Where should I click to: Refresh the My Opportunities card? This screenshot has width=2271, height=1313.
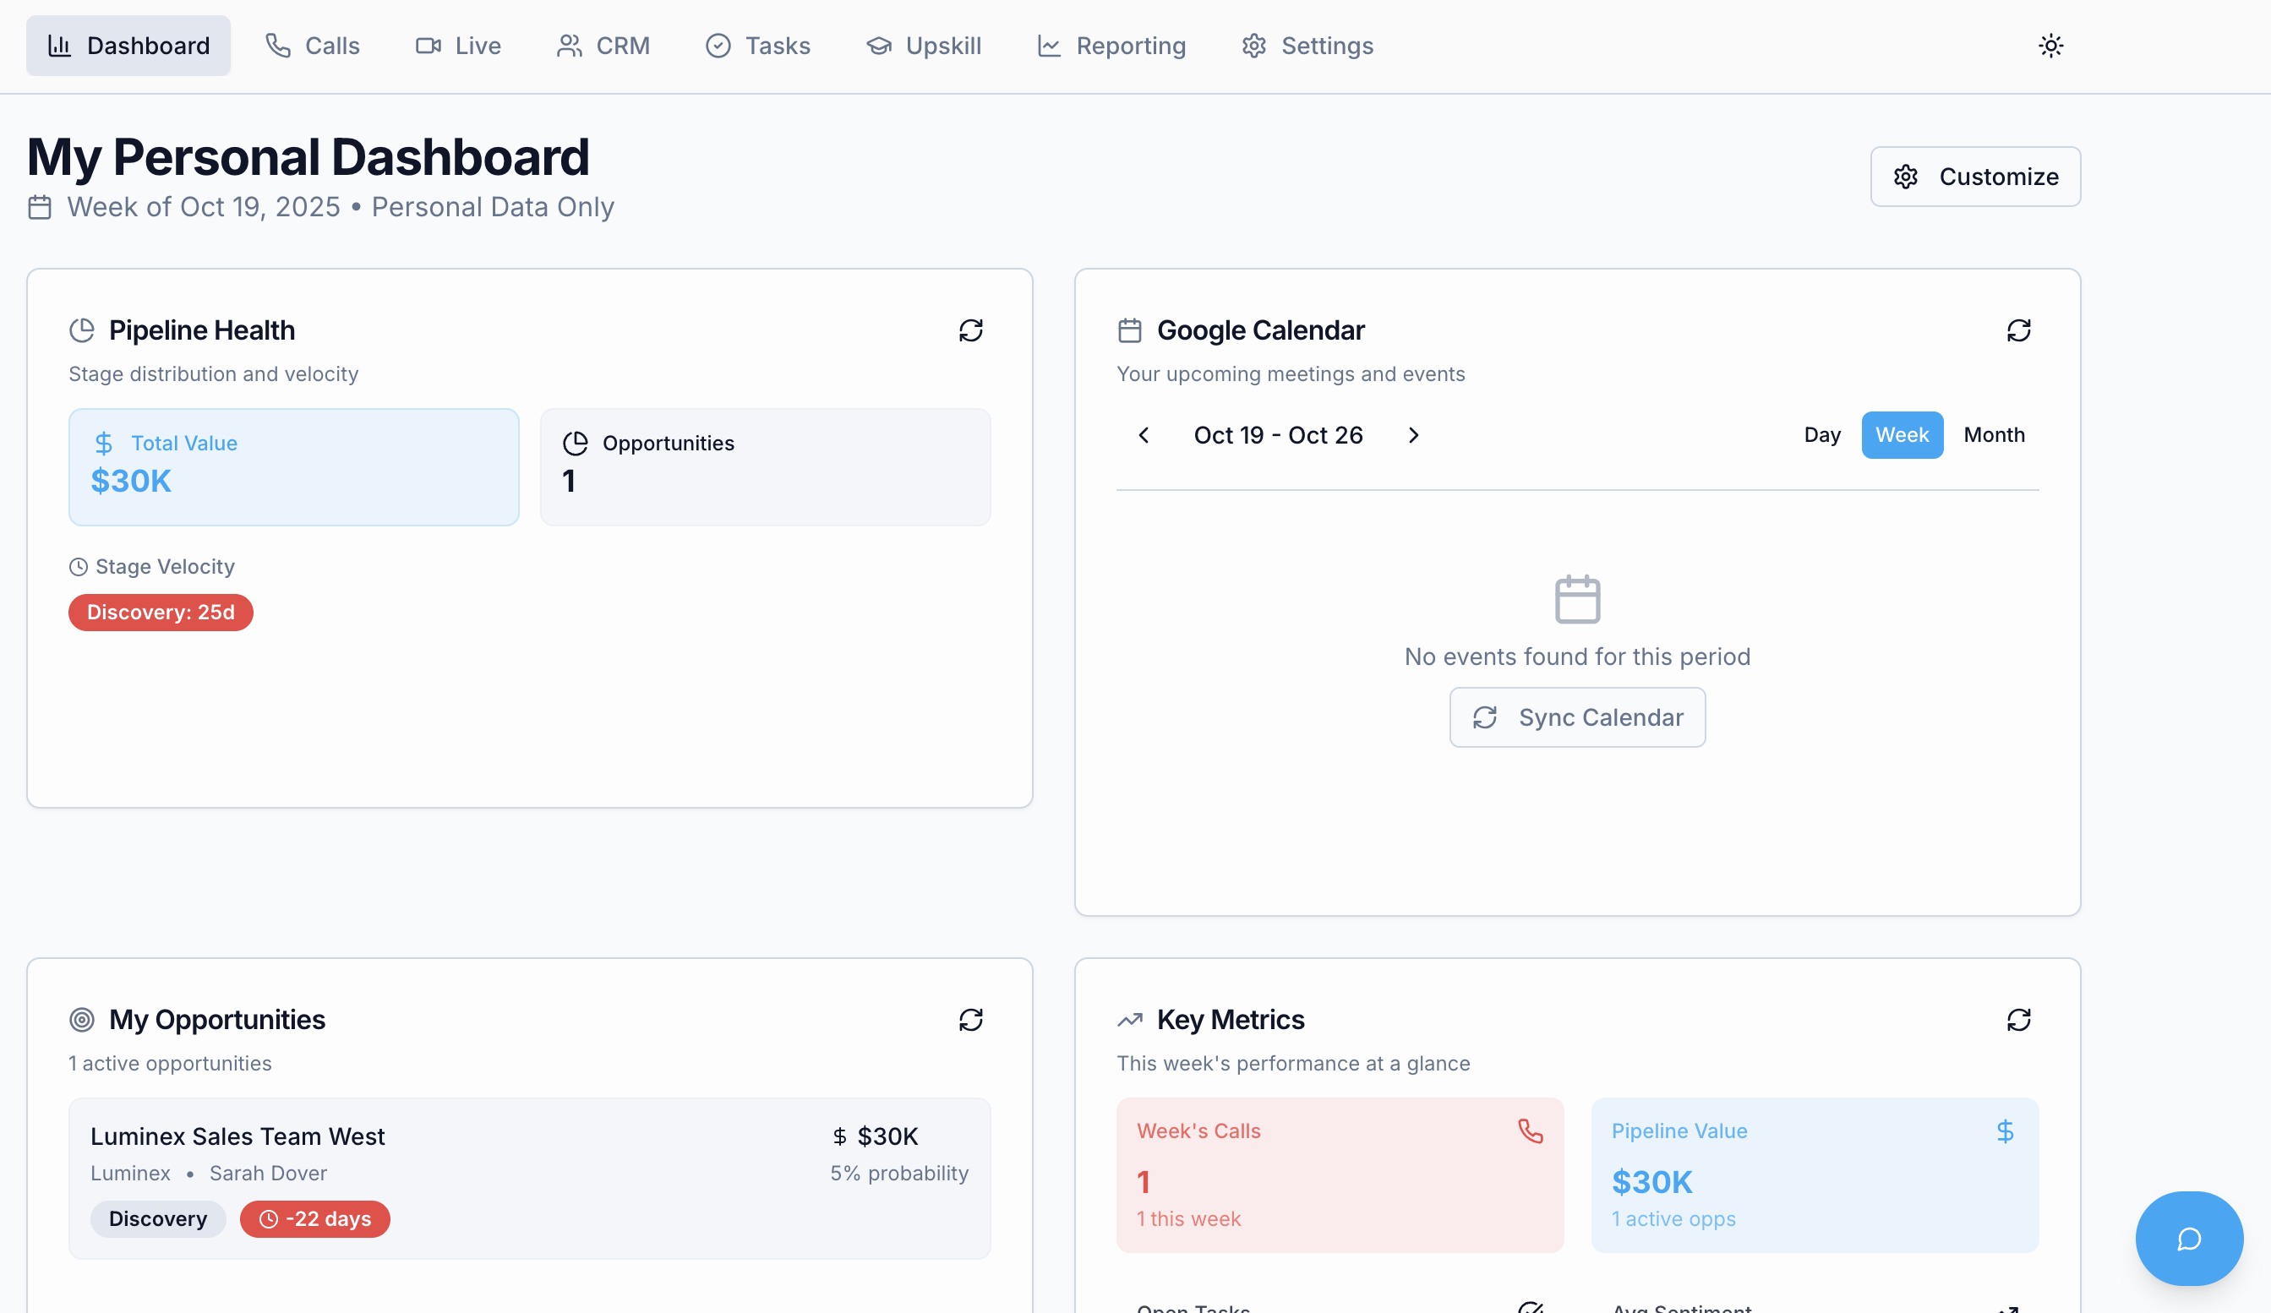970,1020
